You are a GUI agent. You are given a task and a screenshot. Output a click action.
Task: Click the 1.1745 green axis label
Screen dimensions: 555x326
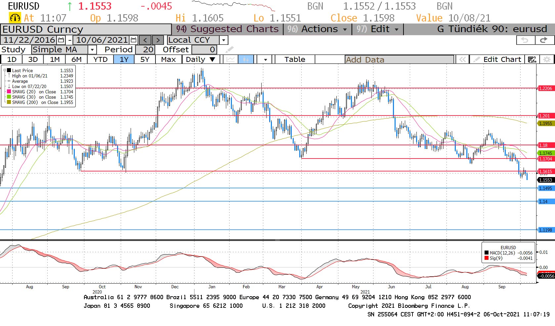(545, 153)
